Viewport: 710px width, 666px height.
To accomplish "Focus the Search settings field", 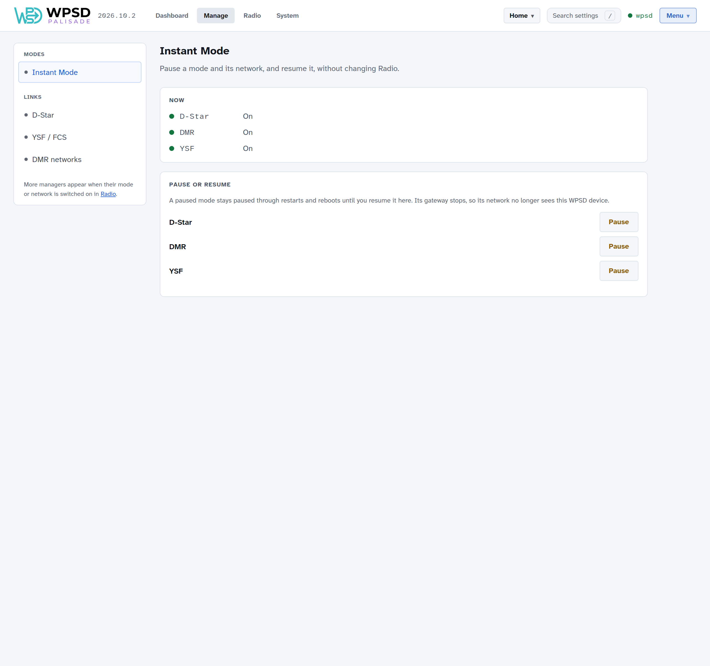I will (x=584, y=15).
